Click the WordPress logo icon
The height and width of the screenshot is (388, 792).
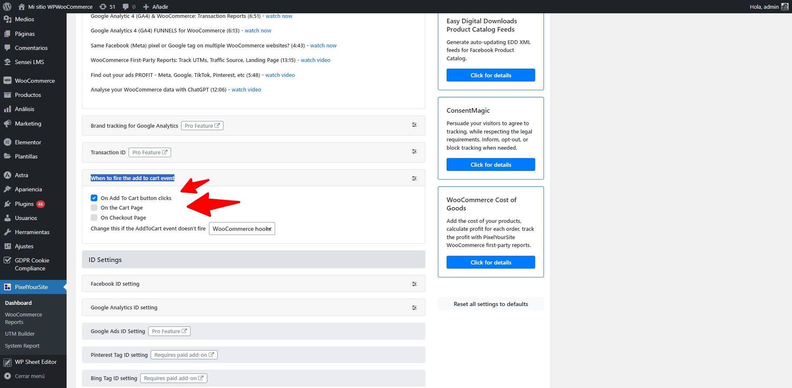click(x=7, y=7)
